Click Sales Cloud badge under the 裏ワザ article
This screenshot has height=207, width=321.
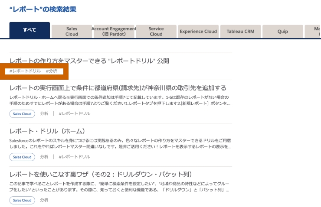coord(22,200)
